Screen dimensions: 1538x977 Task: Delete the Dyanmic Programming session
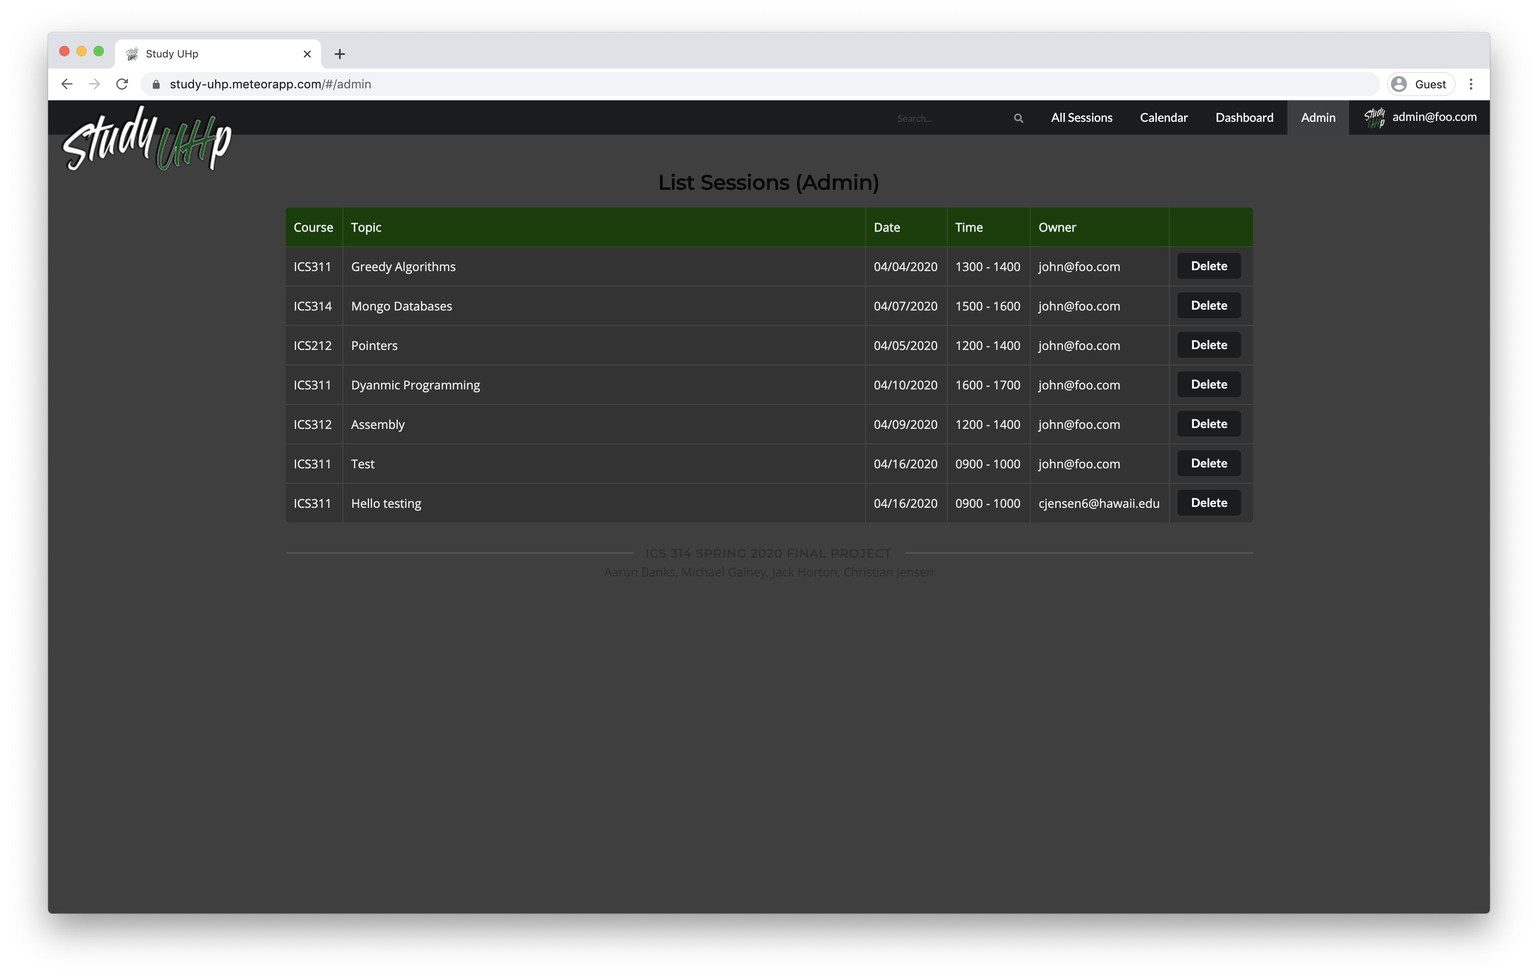[x=1208, y=385]
